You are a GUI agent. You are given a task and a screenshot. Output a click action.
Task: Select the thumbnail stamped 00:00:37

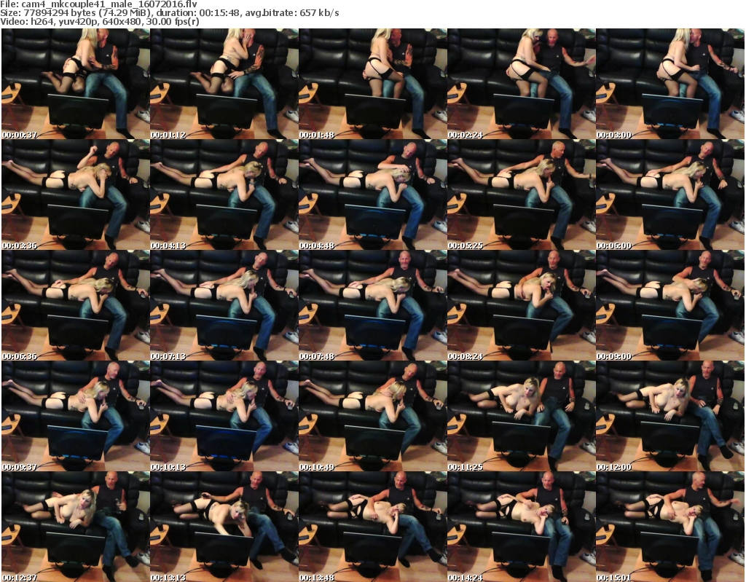coord(76,84)
